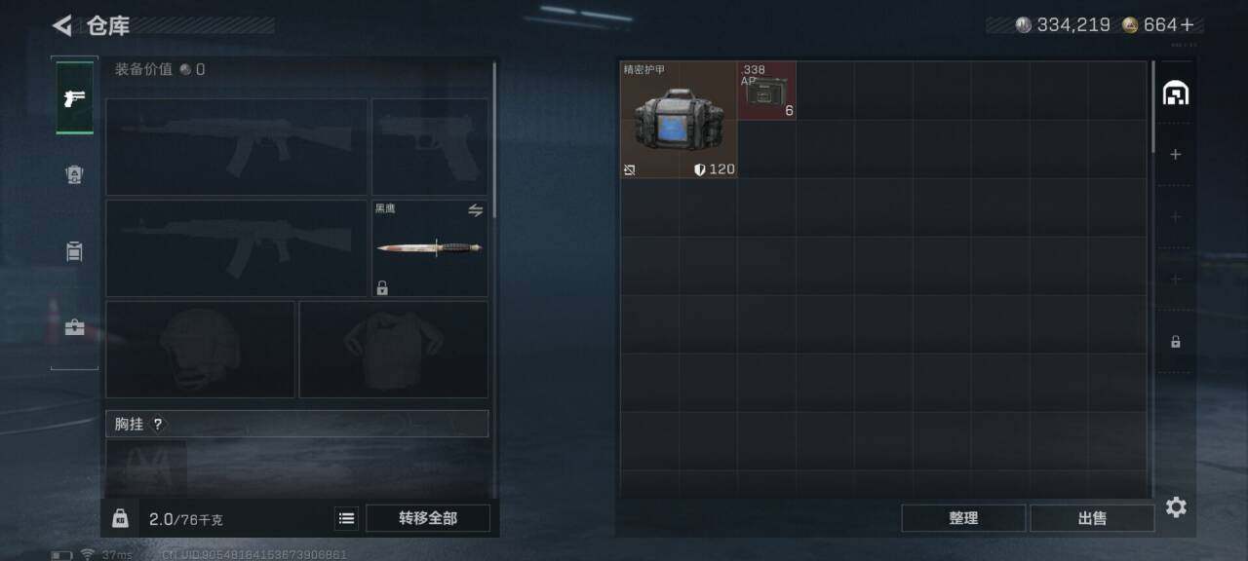Click the 整理 sort button

(x=963, y=518)
